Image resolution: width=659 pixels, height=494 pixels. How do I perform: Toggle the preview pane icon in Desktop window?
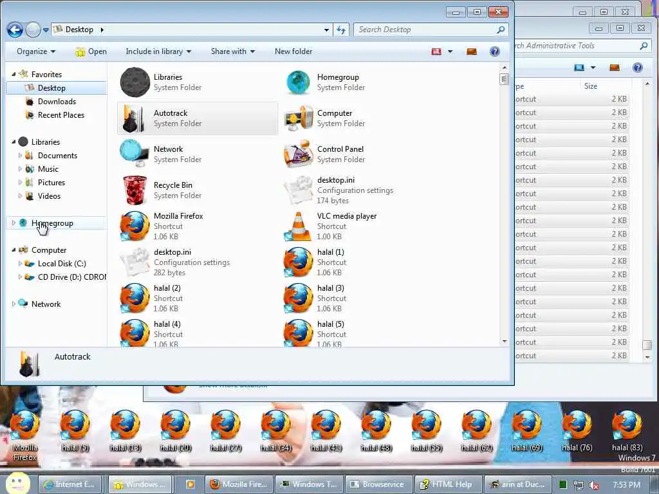click(x=472, y=51)
